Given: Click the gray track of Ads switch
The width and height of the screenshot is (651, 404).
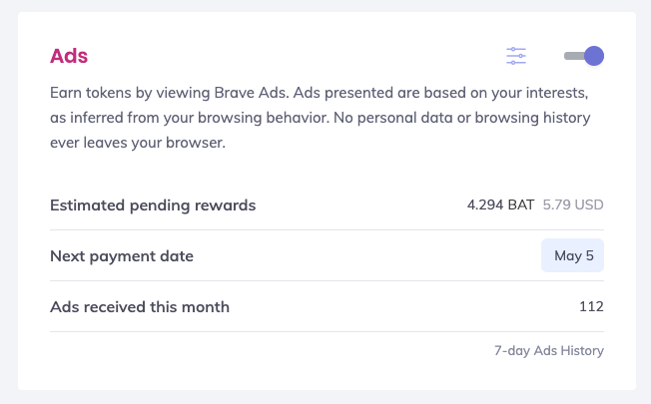Looking at the screenshot, I should click(x=574, y=56).
